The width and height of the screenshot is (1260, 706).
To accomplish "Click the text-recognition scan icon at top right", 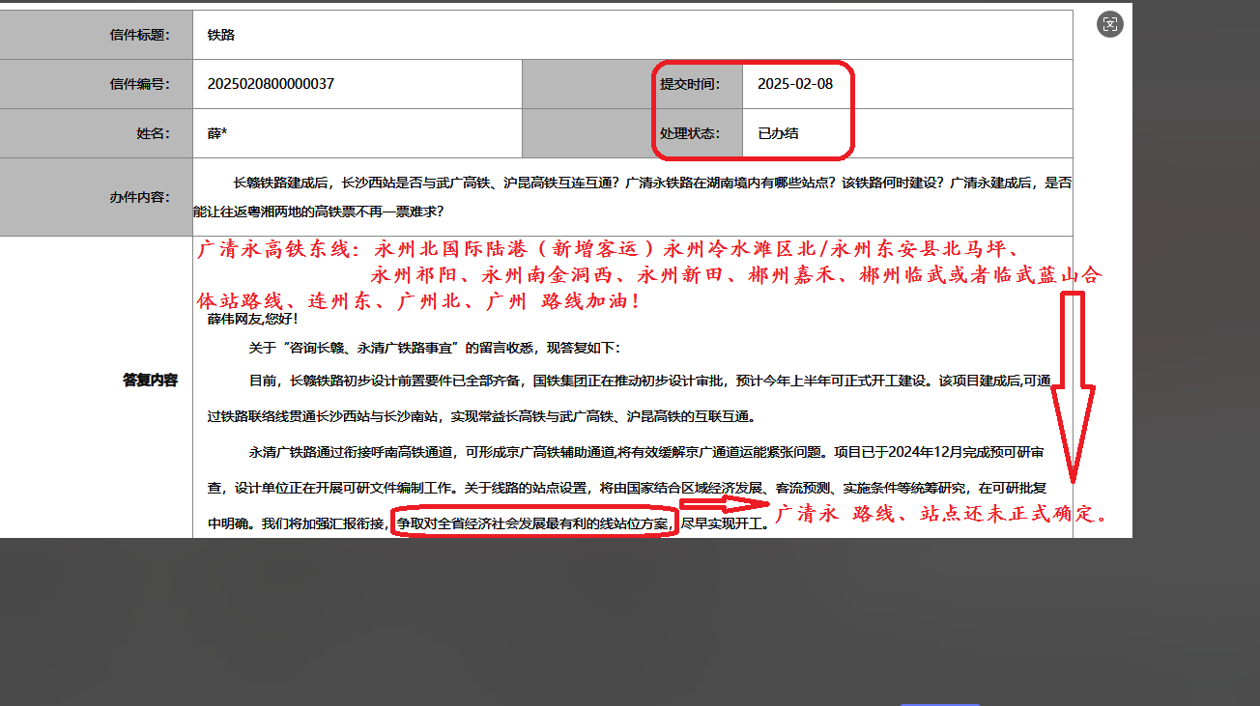I will pyautogui.click(x=1110, y=25).
